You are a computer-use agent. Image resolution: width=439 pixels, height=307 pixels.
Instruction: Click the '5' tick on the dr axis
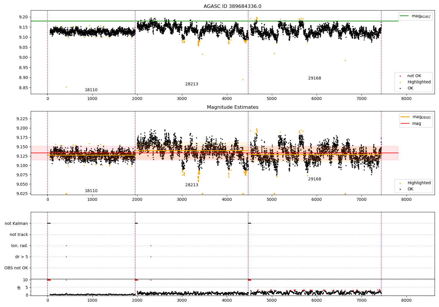[x=27, y=288]
